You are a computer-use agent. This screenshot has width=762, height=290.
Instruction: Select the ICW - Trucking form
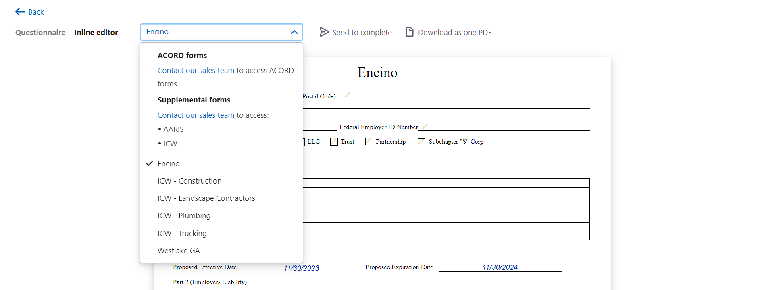click(x=182, y=234)
